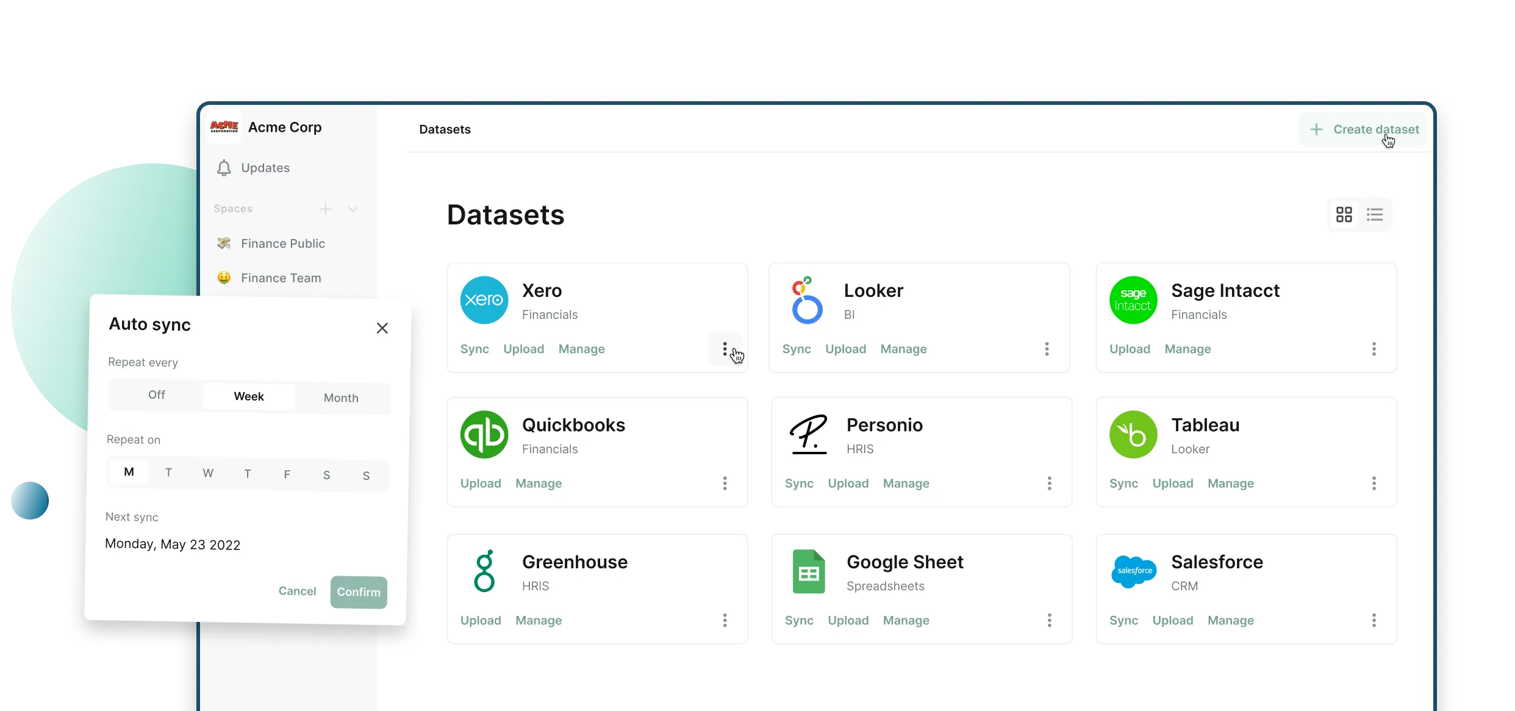Open Google Sheet three-dot menu
The height and width of the screenshot is (711, 1515).
tap(1049, 620)
